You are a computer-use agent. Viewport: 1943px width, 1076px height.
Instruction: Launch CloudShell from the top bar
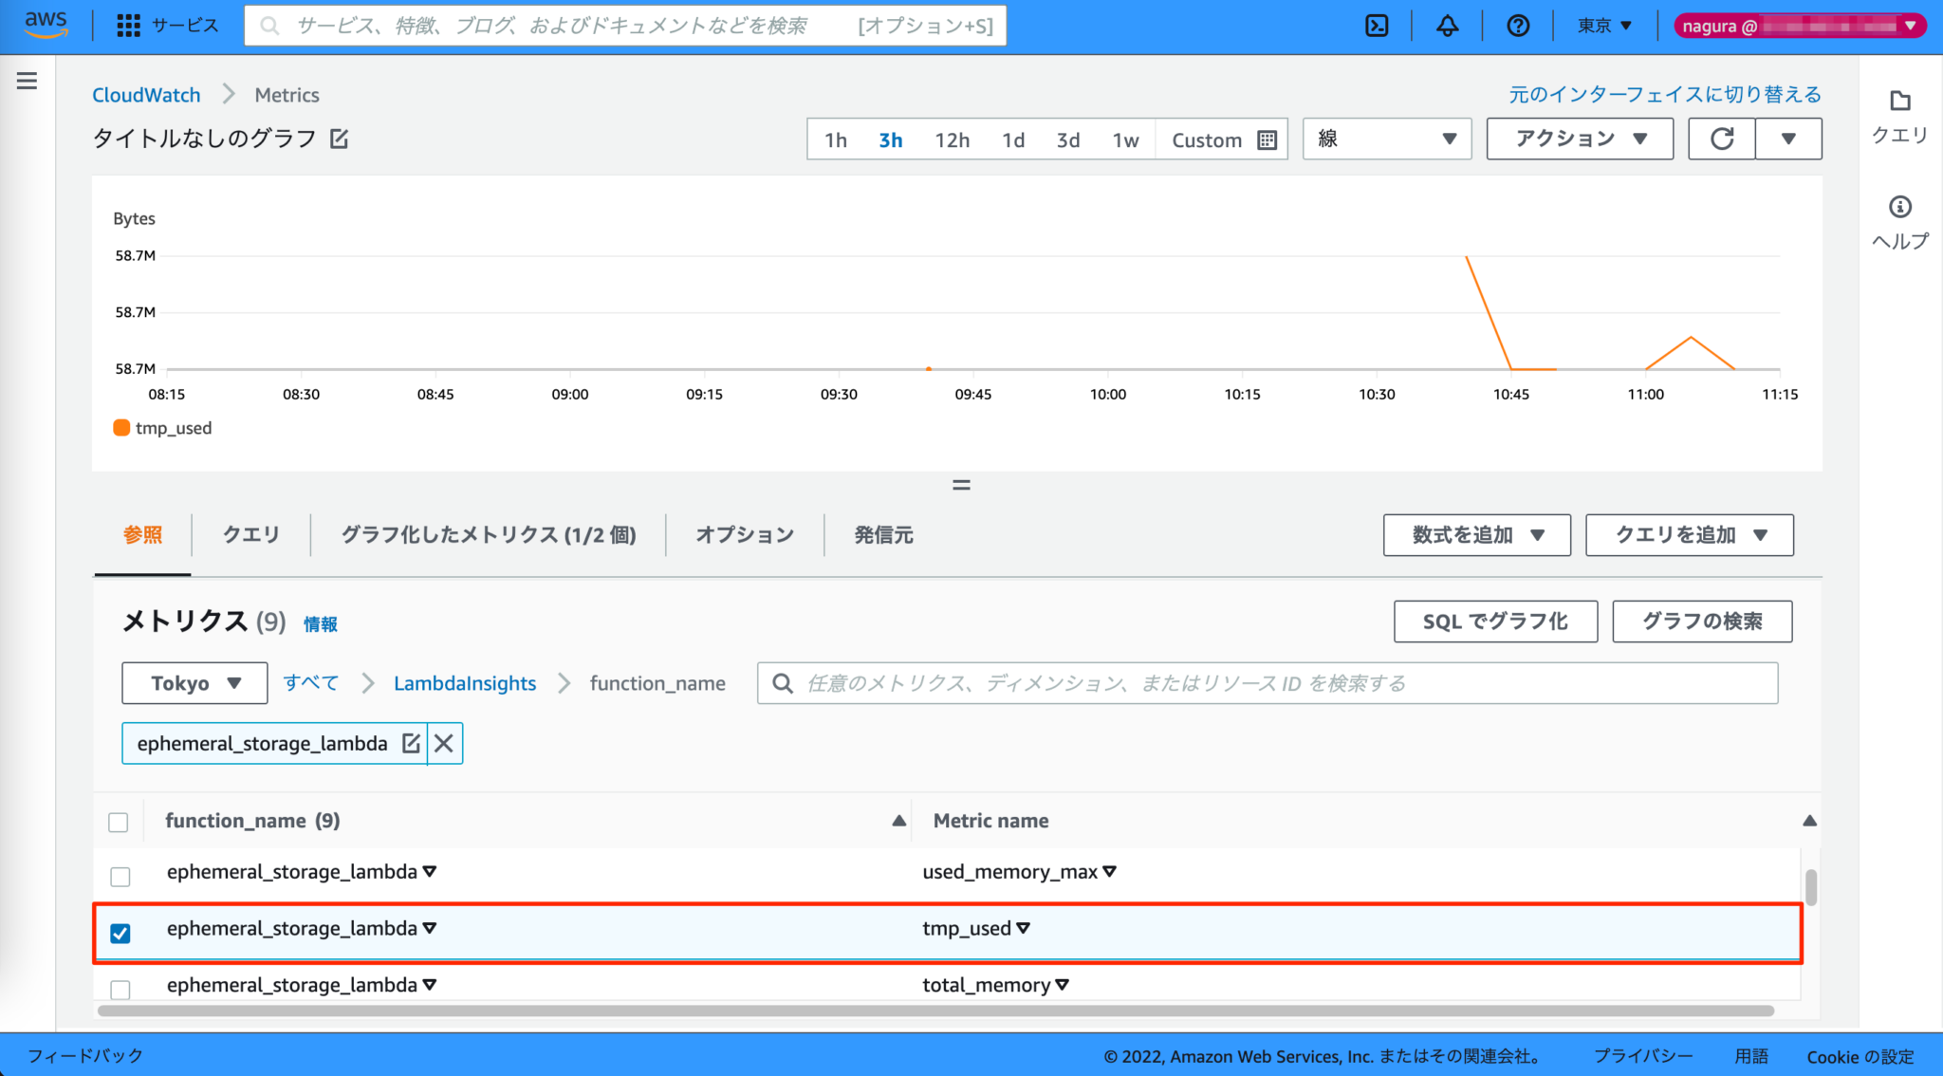pos(1376,26)
